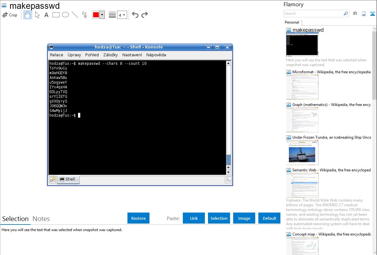Pick the straight line tool
377x255 pixels.
75,15
